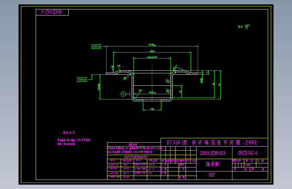The image size is (292, 189).
Task: Click tolerance cell '±2'
Action: click(x=150, y=173)
